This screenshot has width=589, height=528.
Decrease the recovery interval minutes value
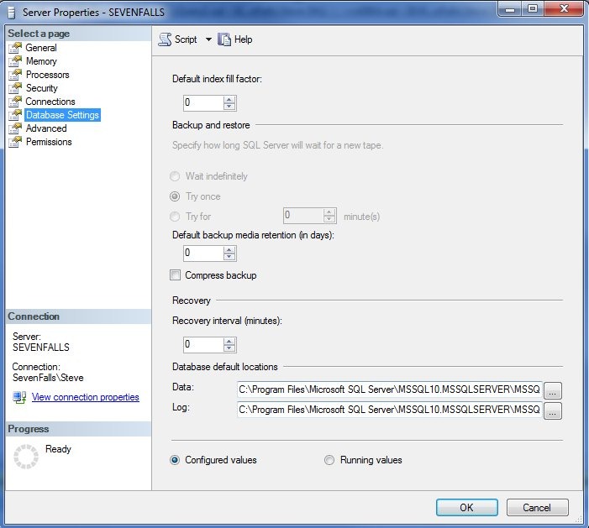229,348
